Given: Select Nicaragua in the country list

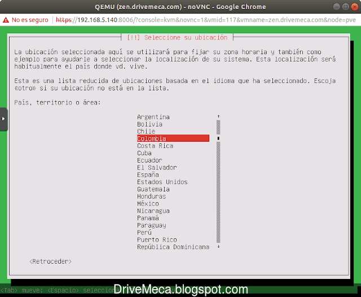Looking at the screenshot, I should click(x=153, y=211).
